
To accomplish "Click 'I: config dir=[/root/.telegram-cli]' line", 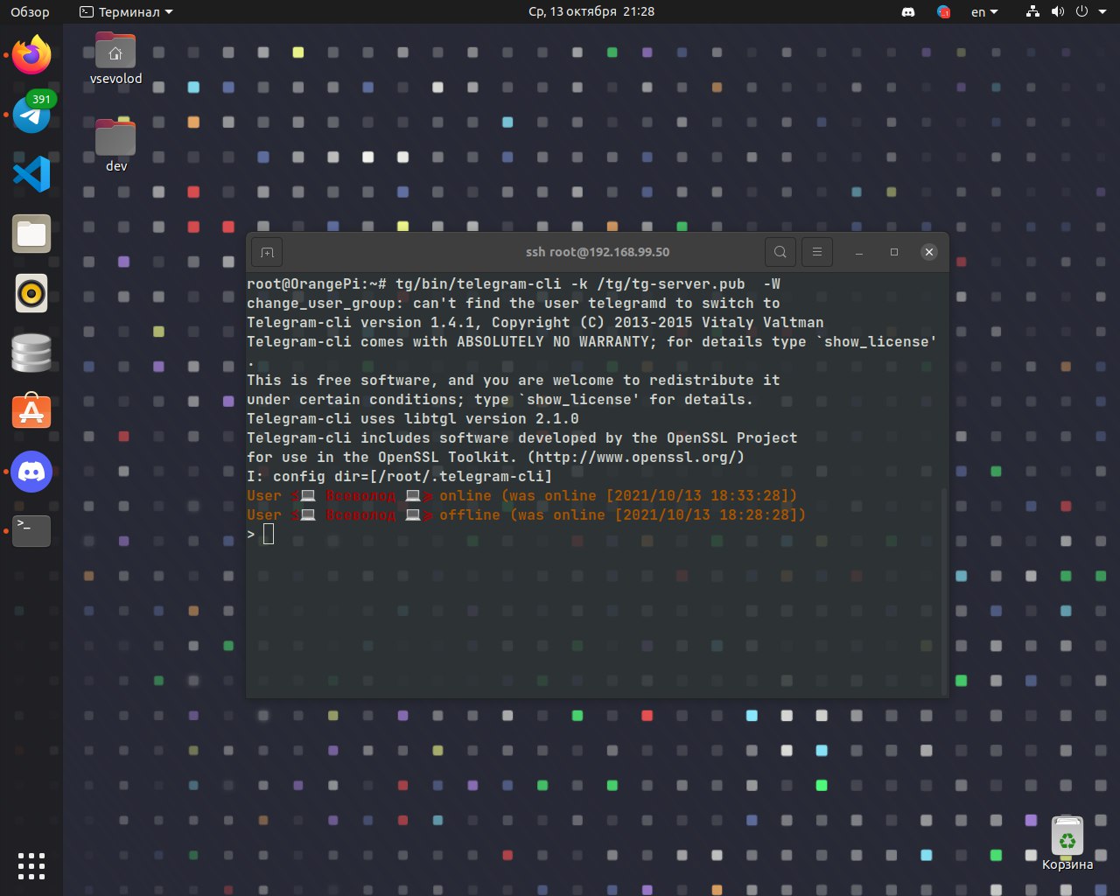I will (399, 476).
